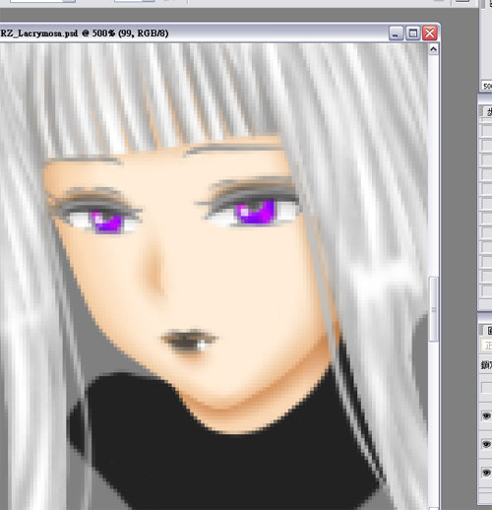492x510 pixels.
Task: Select the last visible history state row
Action: point(486,291)
